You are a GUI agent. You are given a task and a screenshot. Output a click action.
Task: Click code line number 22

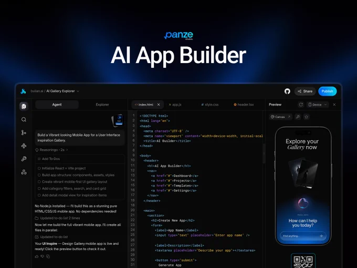[132, 220]
